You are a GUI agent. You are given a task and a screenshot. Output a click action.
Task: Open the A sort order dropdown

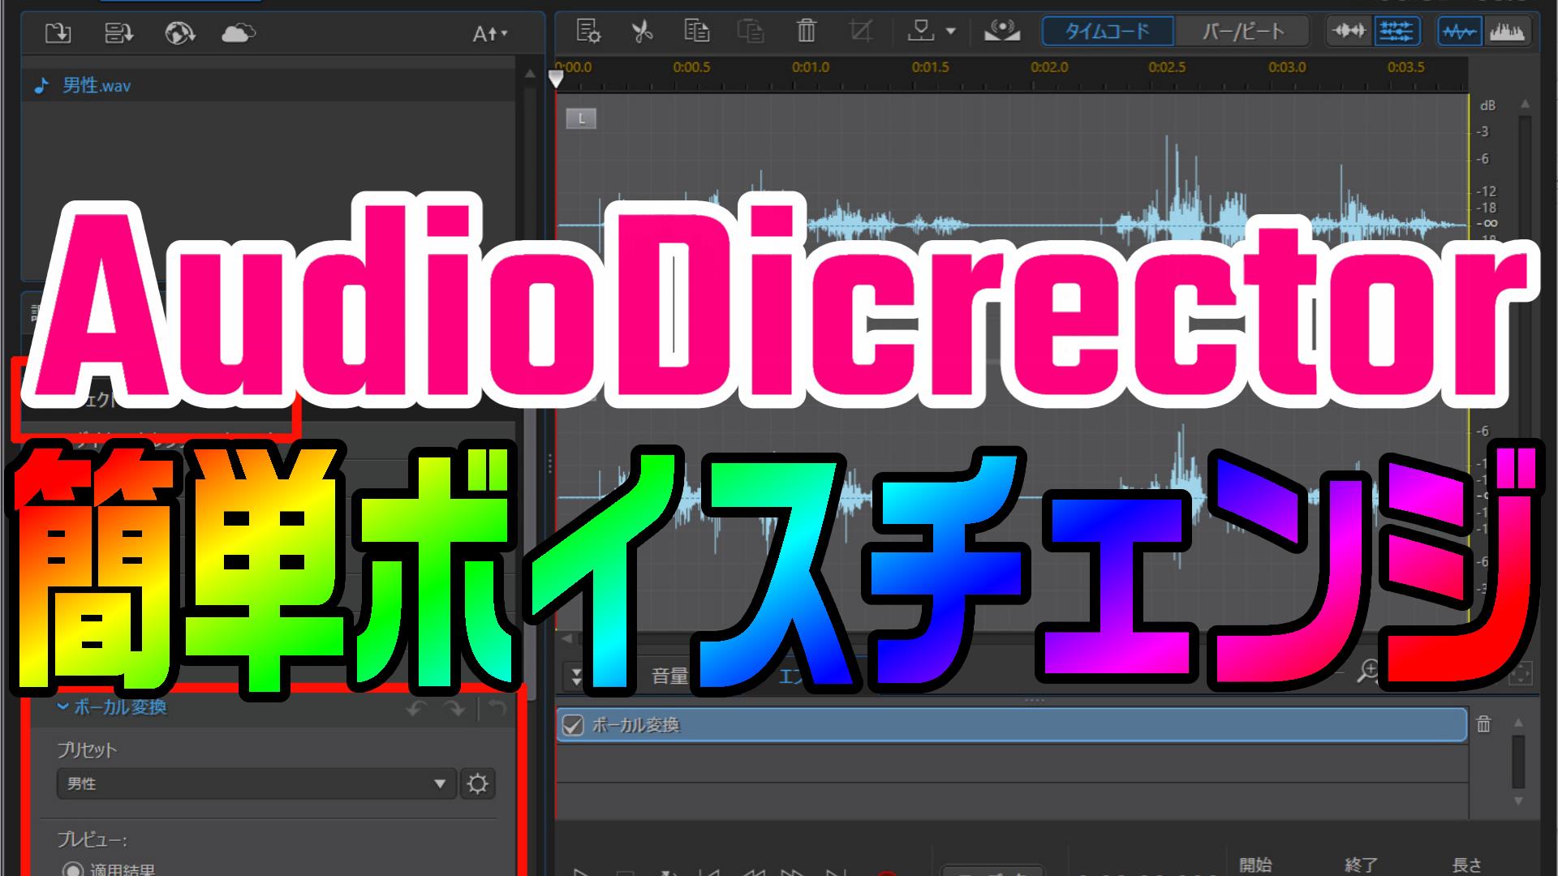(490, 34)
